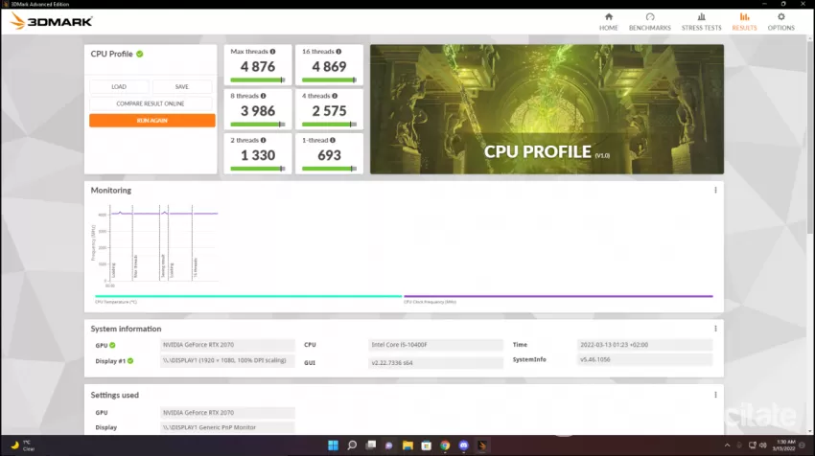Open the Settings used three-dot menu

(x=715, y=395)
